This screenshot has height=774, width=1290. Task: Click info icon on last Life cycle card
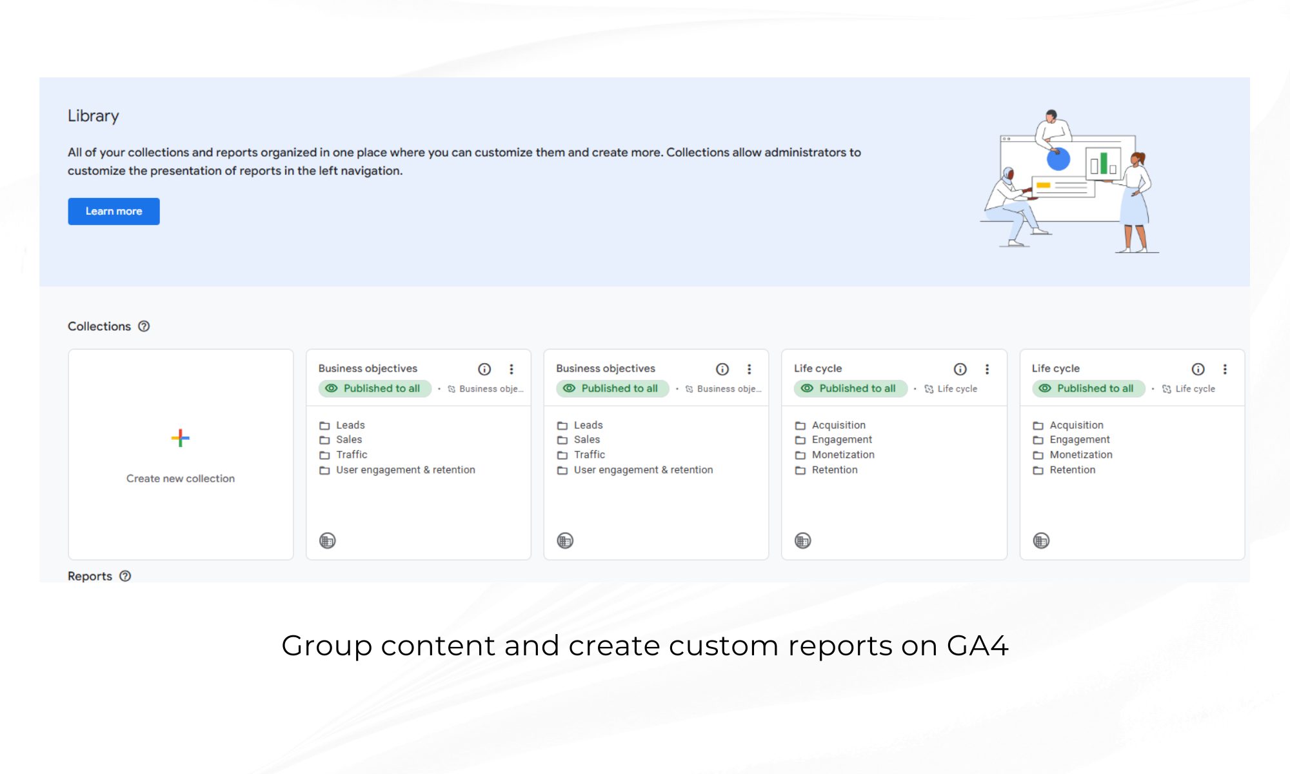tap(1198, 369)
